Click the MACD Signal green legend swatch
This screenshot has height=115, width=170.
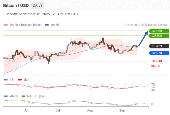tap(23, 96)
